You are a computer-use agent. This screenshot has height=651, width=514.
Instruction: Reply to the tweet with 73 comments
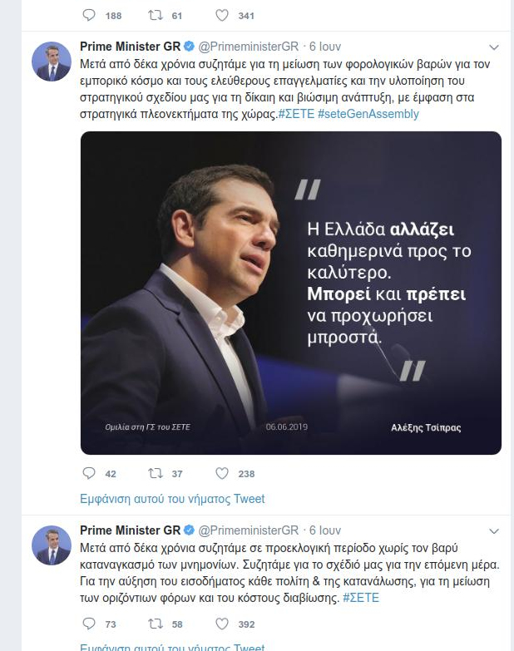tap(89, 624)
